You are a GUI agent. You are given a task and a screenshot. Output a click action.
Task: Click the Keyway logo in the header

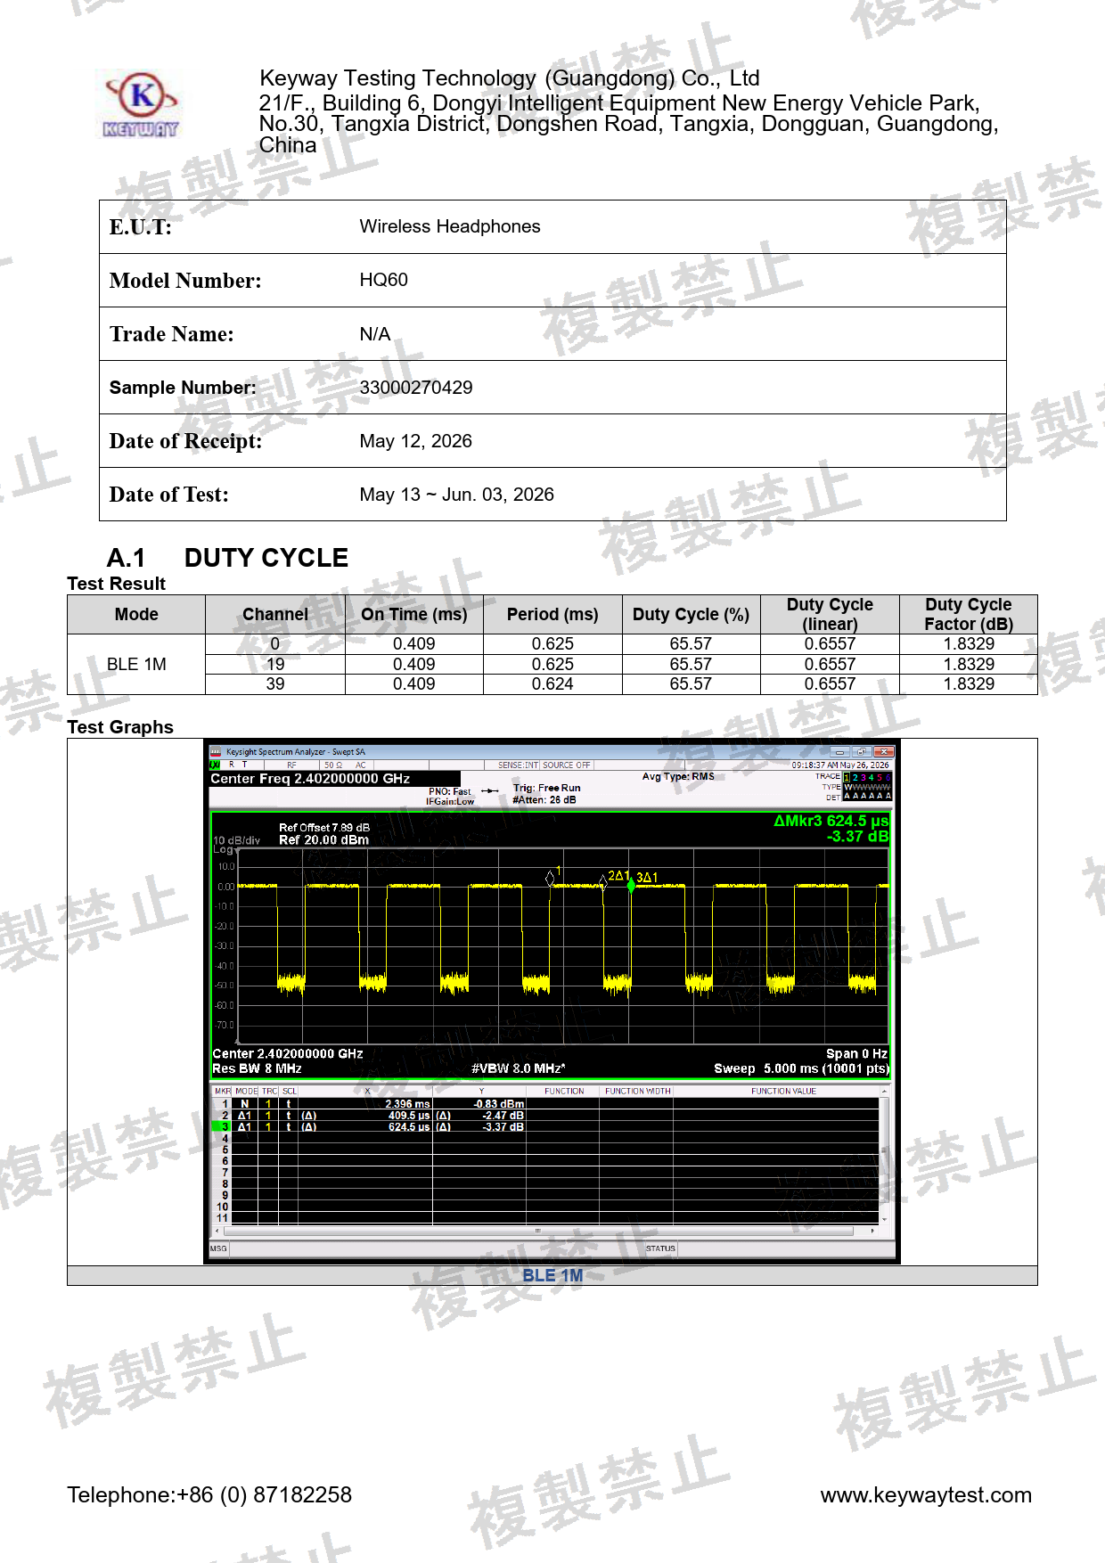142,104
